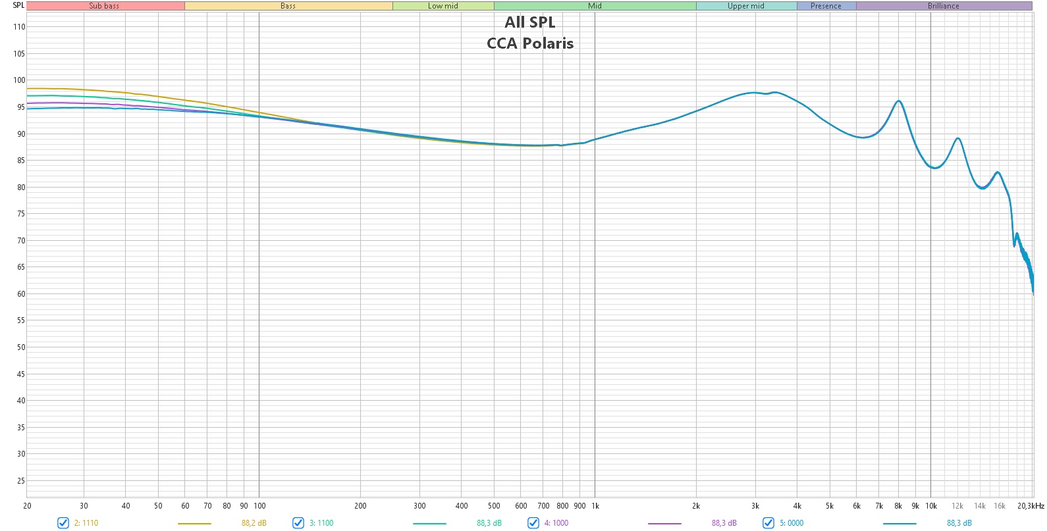The height and width of the screenshot is (531, 1047).
Task: Click the 'Low mid' frequency band label
Action: (443, 6)
